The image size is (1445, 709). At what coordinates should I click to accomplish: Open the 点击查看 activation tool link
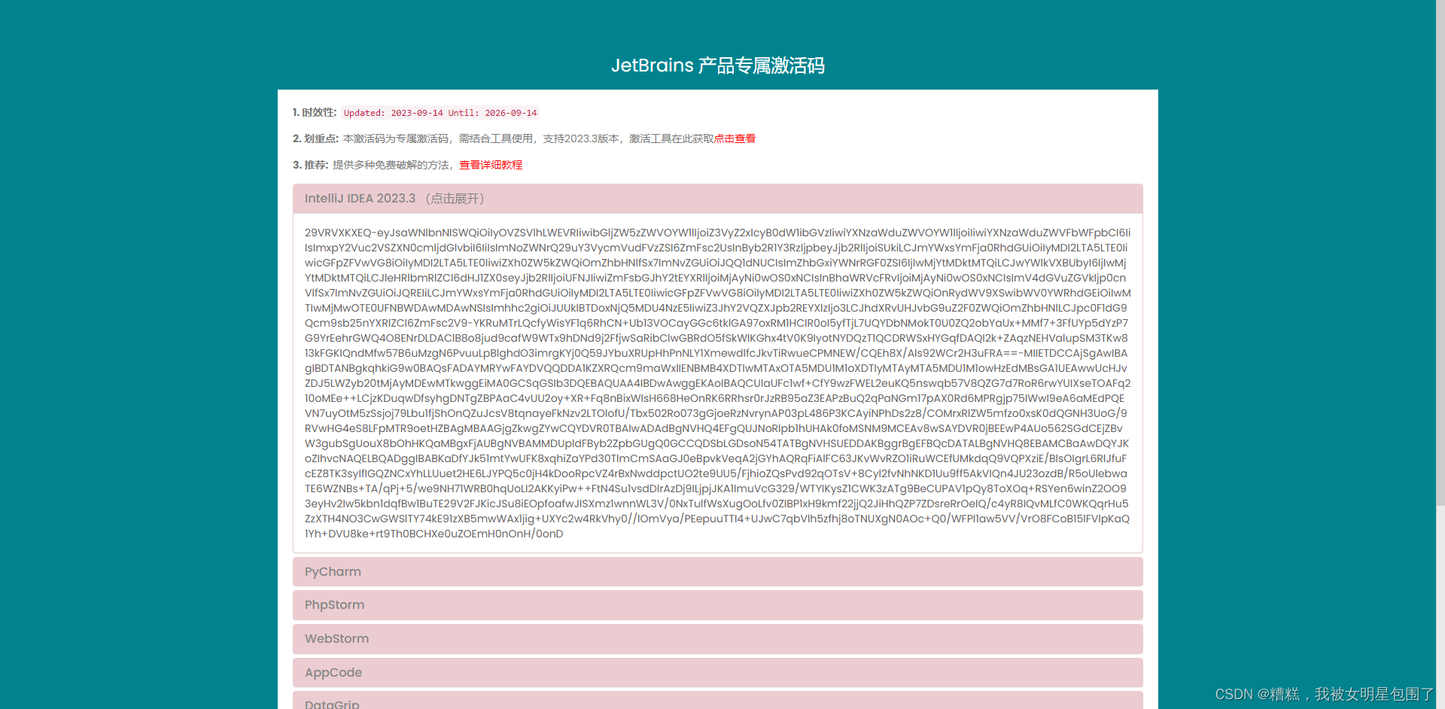pos(735,138)
